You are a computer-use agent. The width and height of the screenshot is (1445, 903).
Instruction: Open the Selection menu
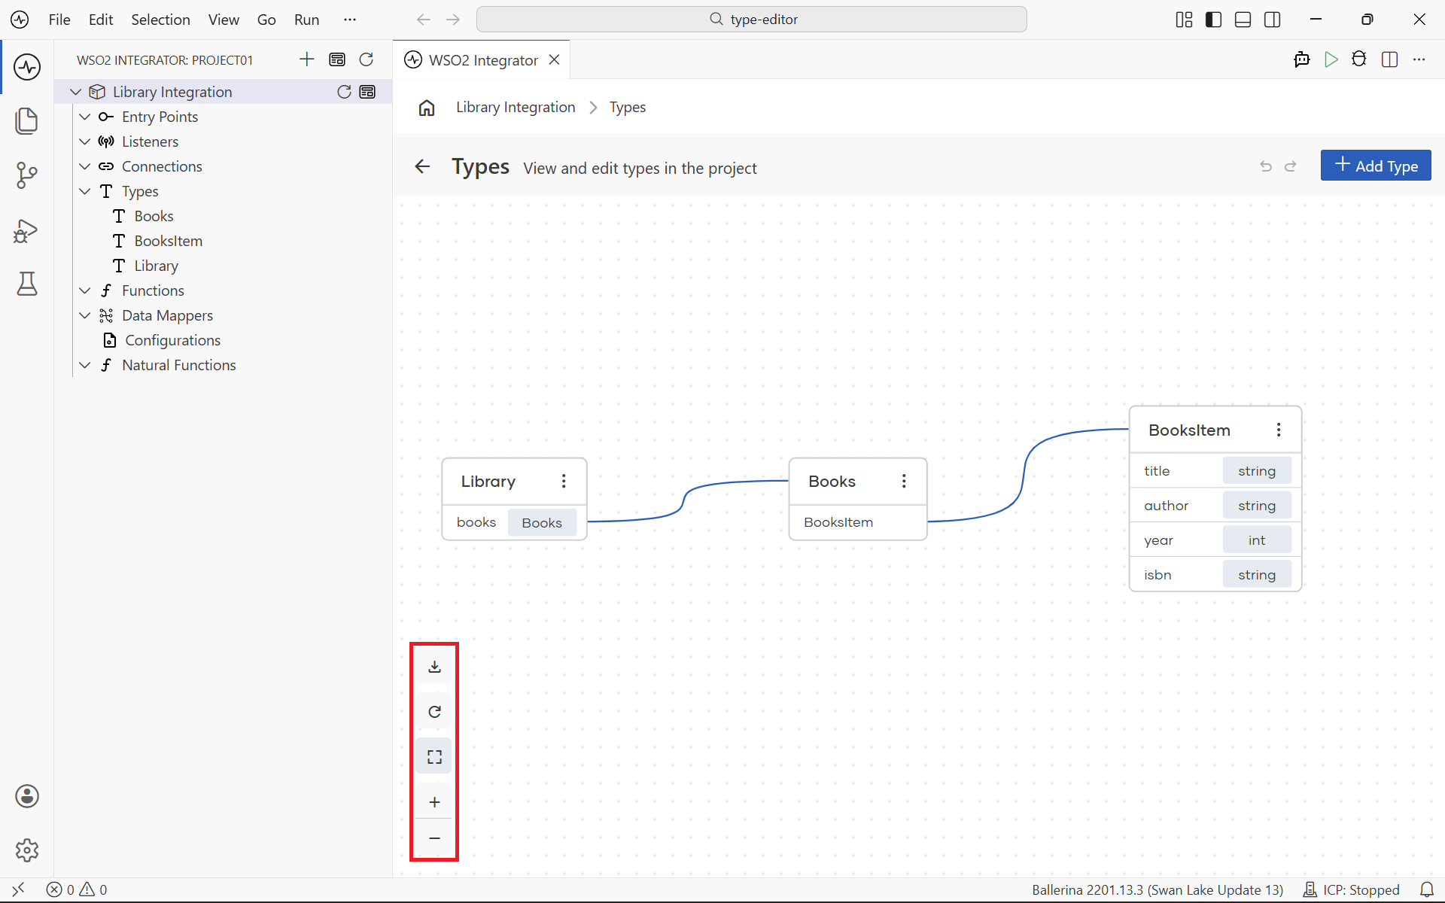click(x=160, y=20)
